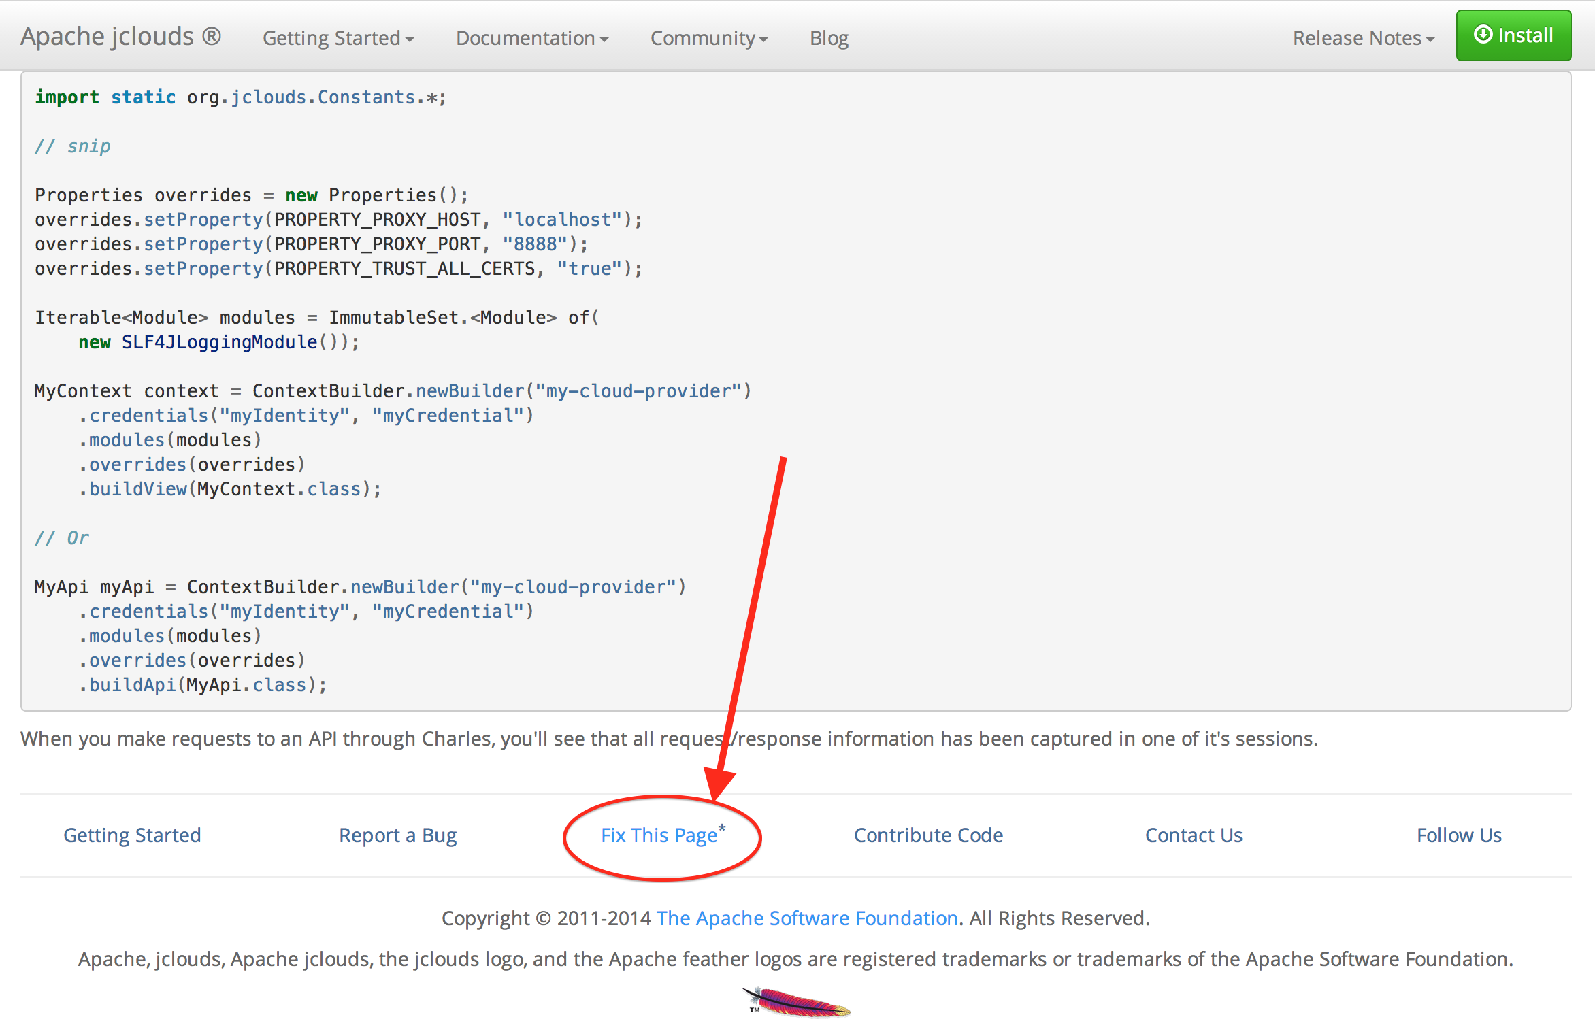The width and height of the screenshot is (1595, 1034).
Task: Click the Apache jclouds brand title
Action: click(x=120, y=36)
